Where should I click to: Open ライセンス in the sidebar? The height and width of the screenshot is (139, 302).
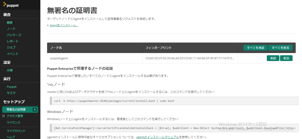13,122
